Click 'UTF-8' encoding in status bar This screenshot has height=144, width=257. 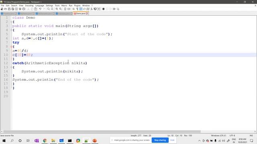[x=232, y=136]
